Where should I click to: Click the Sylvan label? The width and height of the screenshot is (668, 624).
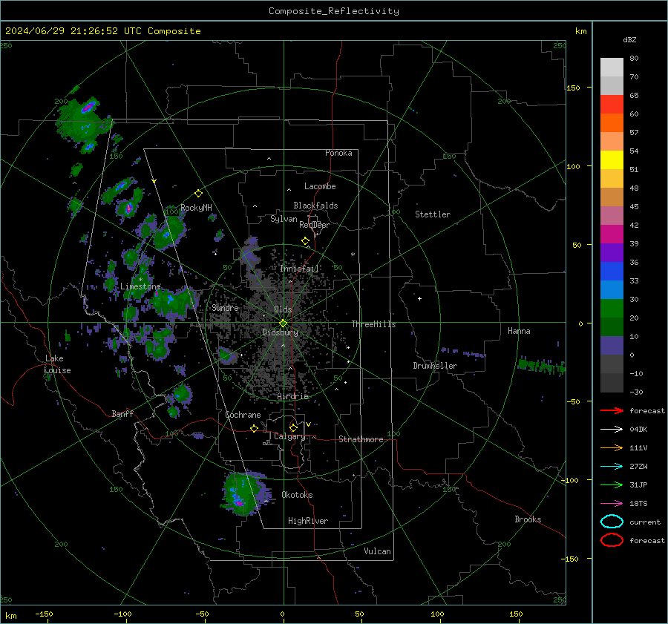[284, 219]
